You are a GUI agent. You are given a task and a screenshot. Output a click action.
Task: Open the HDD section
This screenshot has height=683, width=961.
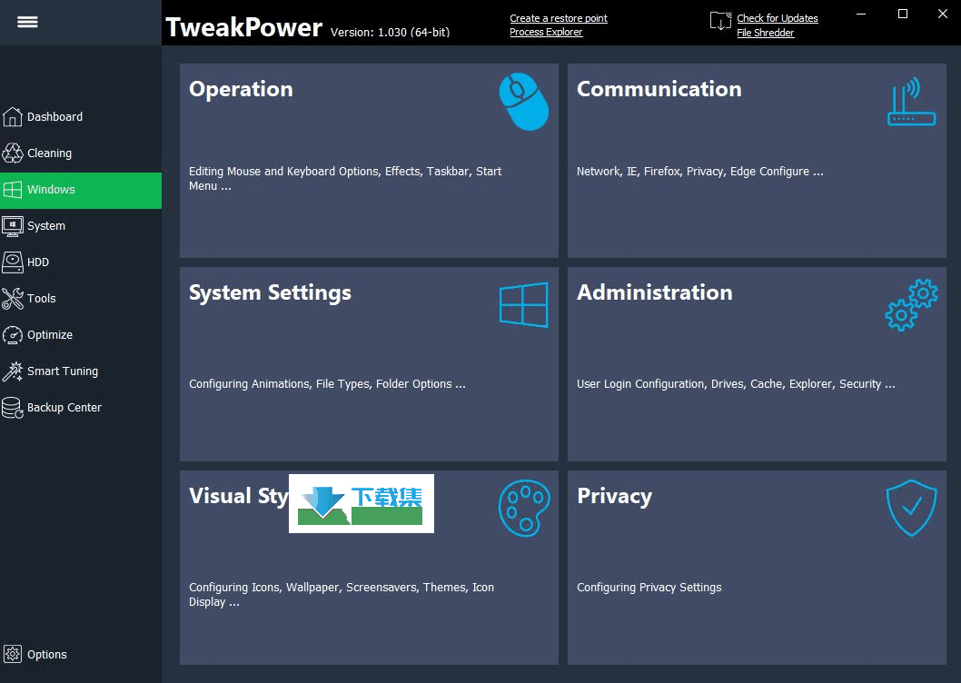click(81, 262)
